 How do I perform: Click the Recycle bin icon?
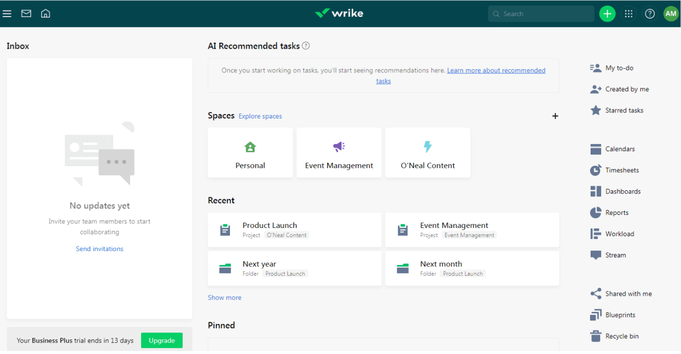point(596,336)
